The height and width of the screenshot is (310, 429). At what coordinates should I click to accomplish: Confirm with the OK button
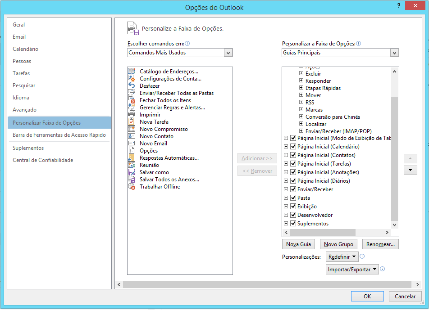click(367, 297)
